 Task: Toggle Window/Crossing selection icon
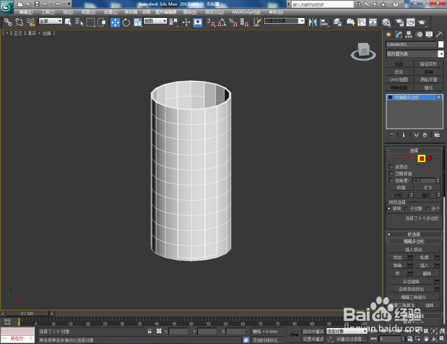click(101, 22)
